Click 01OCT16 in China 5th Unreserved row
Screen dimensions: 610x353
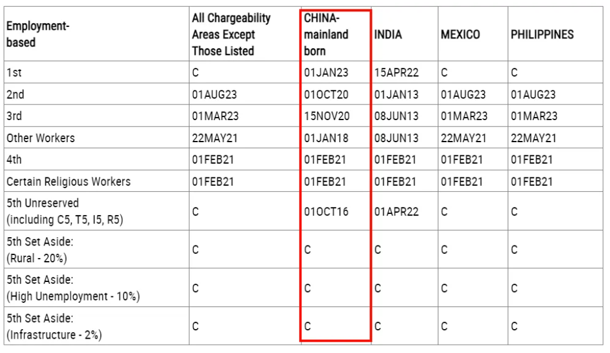pos(326,211)
